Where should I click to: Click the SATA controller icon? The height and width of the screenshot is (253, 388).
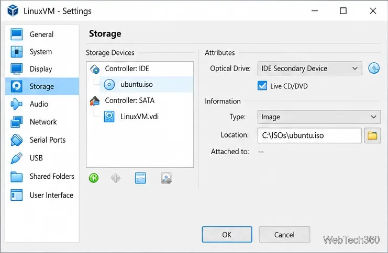click(x=95, y=101)
